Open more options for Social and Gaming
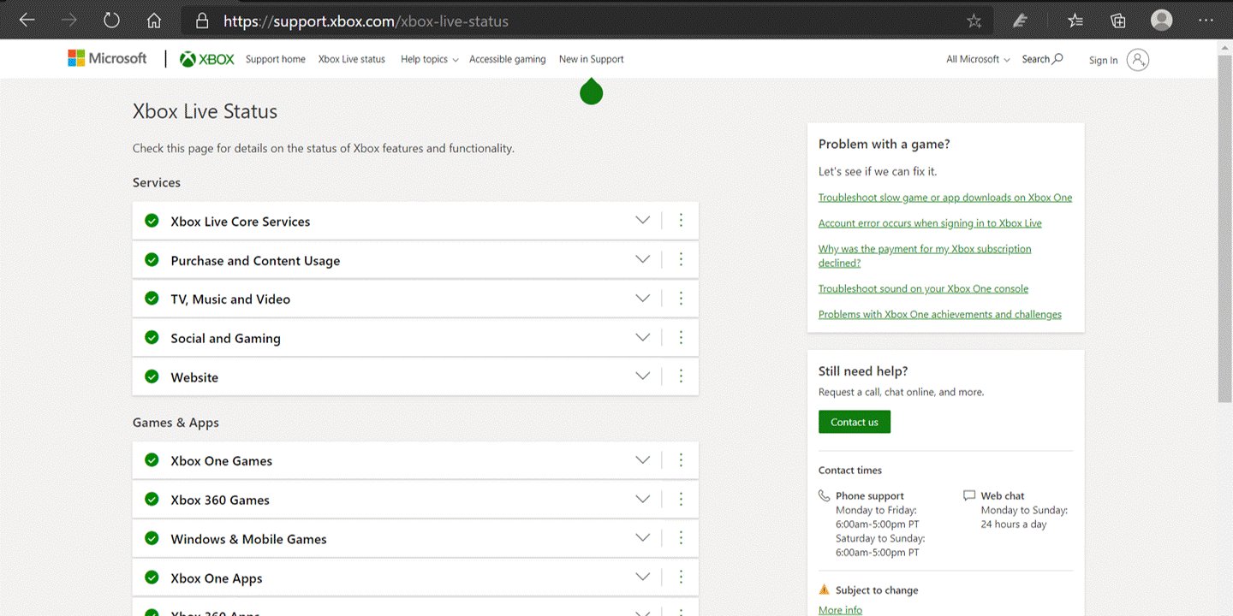Viewport: 1233px width, 616px height. [x=681, y=337]
